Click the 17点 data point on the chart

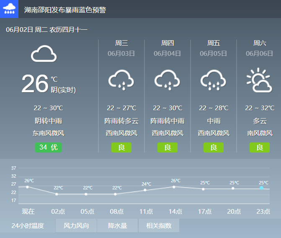point(203,189)
